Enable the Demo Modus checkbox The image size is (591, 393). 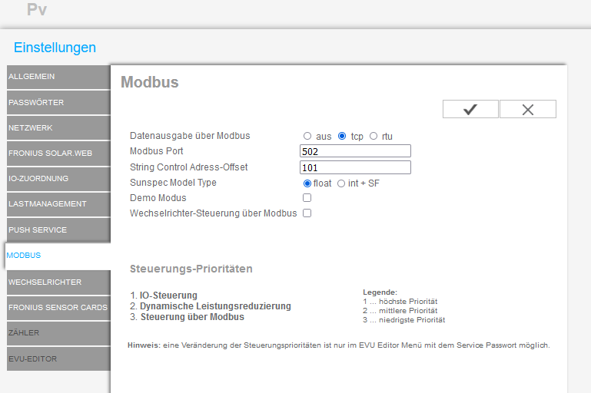tap(307, 198)
